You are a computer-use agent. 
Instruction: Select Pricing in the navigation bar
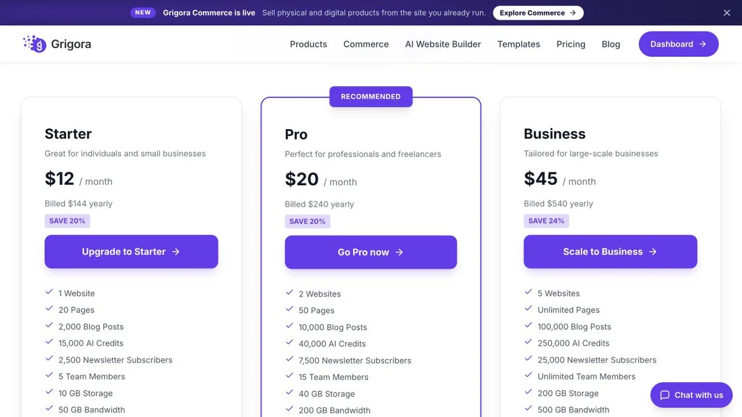[x=571, y=44]
